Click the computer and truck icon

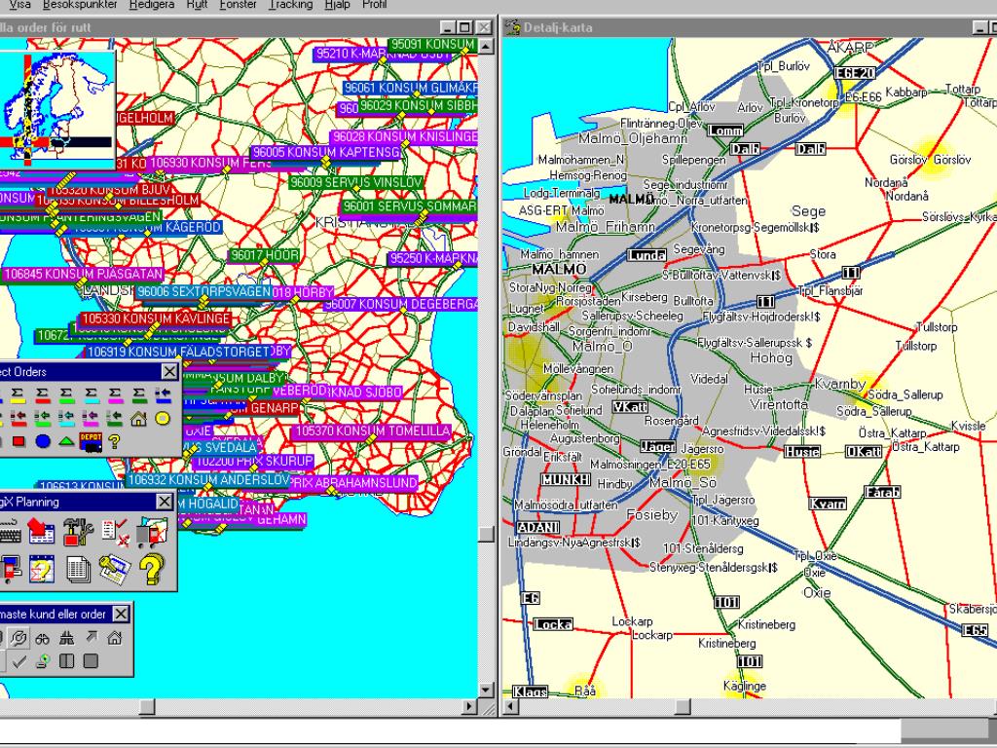10,569
